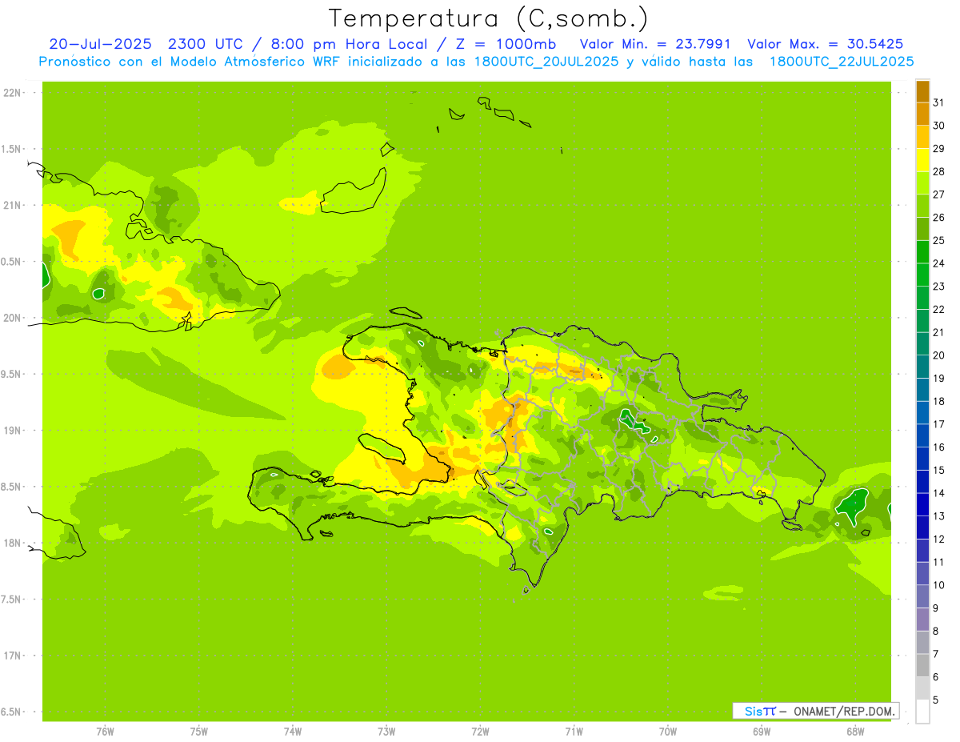Click the '18N' latitude axis label
This screenshot has width=960, height=742.
(x=11, y=543)
